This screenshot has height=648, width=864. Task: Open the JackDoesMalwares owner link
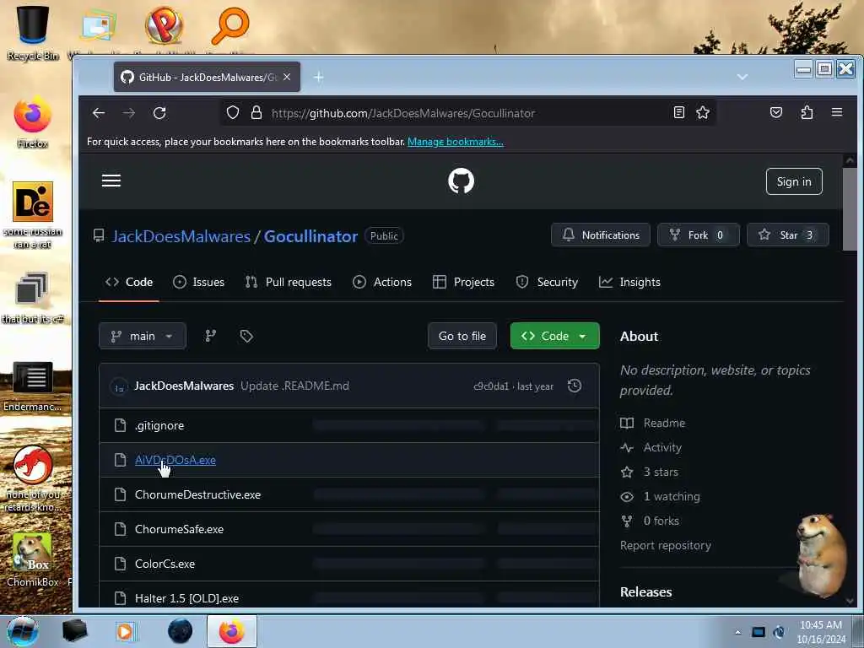pyautogui.click(x=181, y=236)
